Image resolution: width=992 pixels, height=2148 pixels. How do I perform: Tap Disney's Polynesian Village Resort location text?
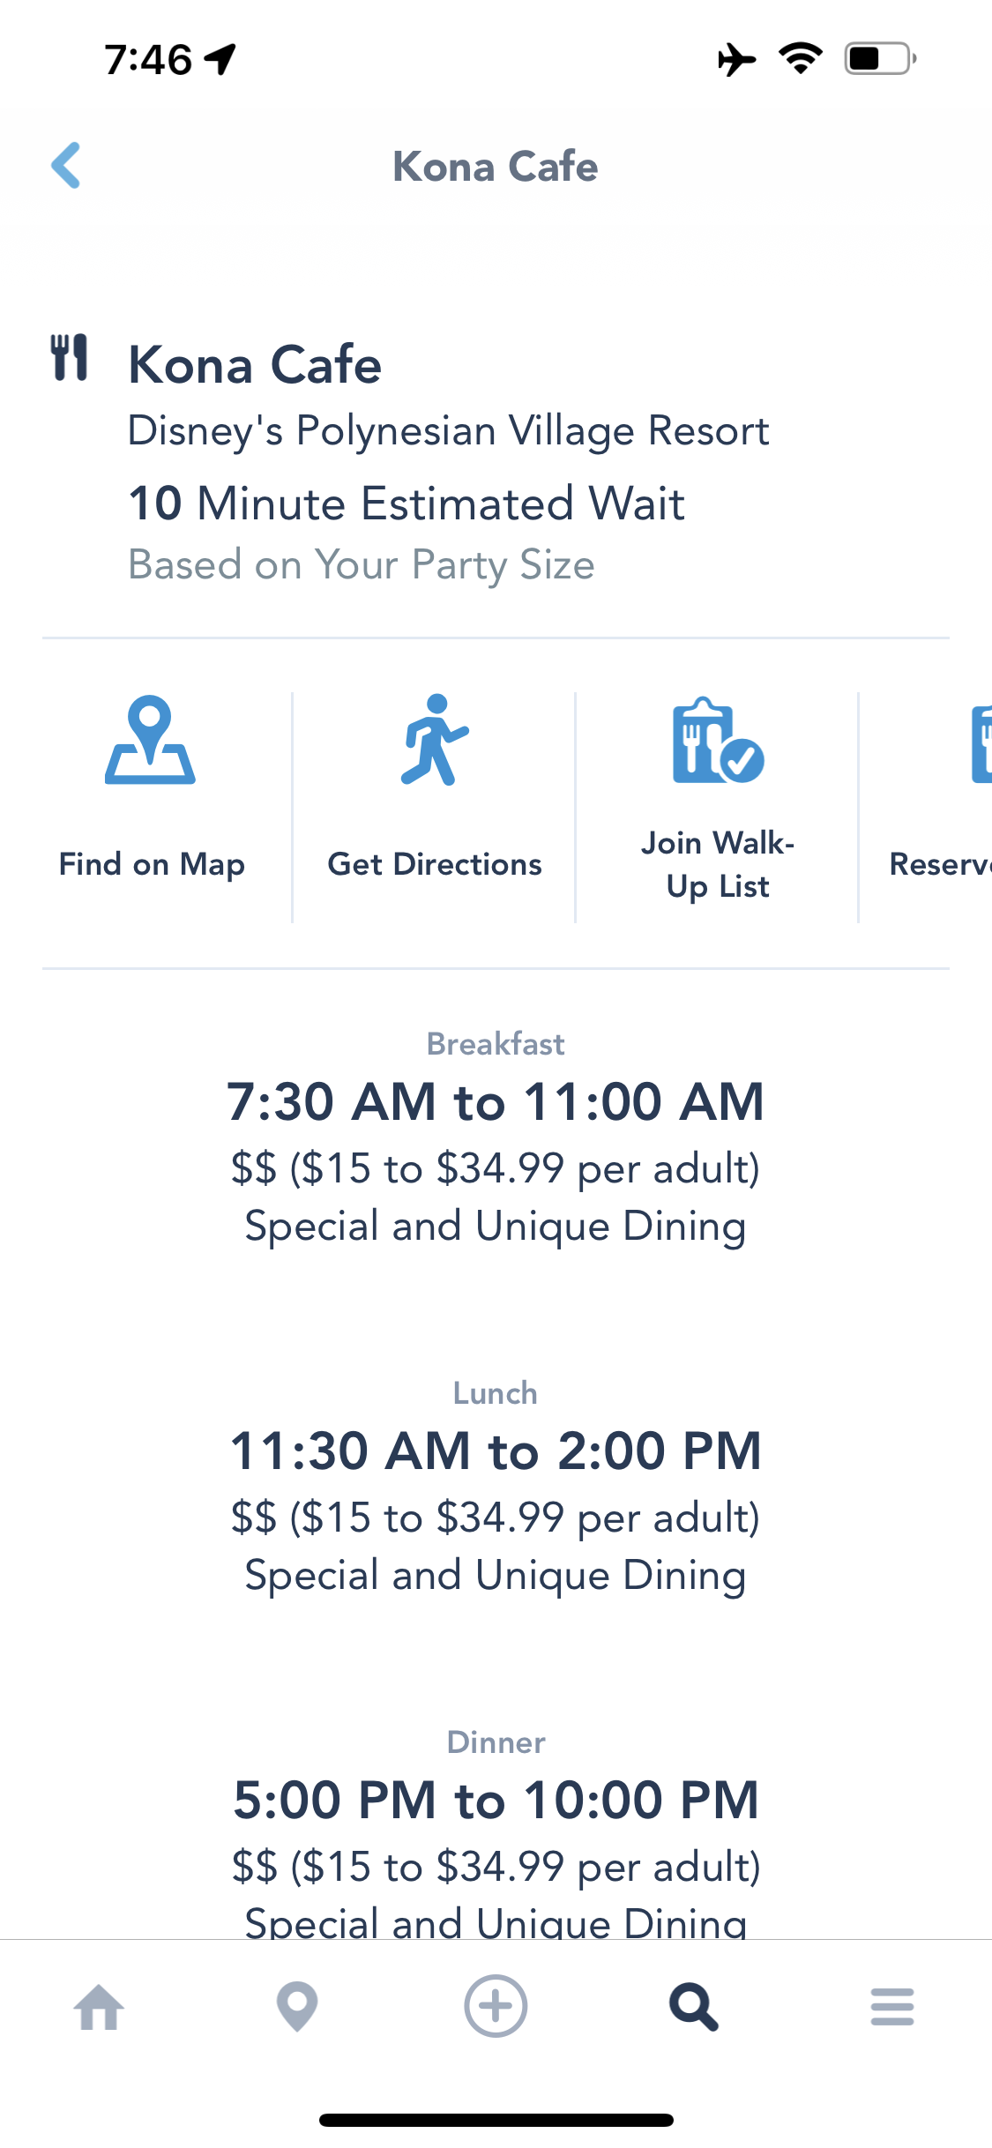tap(448, 431)
